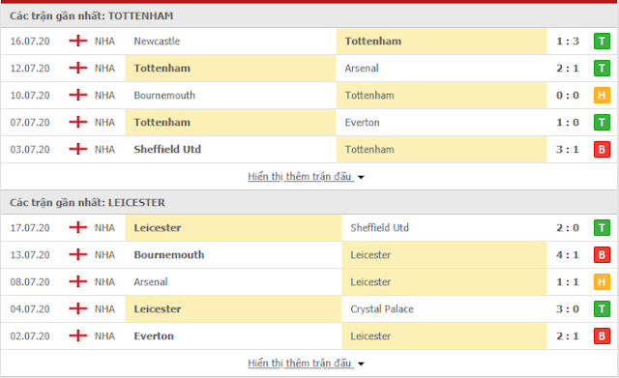The image size is (619, 378).
Task: Open the Bournemouth vs Leicester 4:1 score
Action: coord(568,255)
